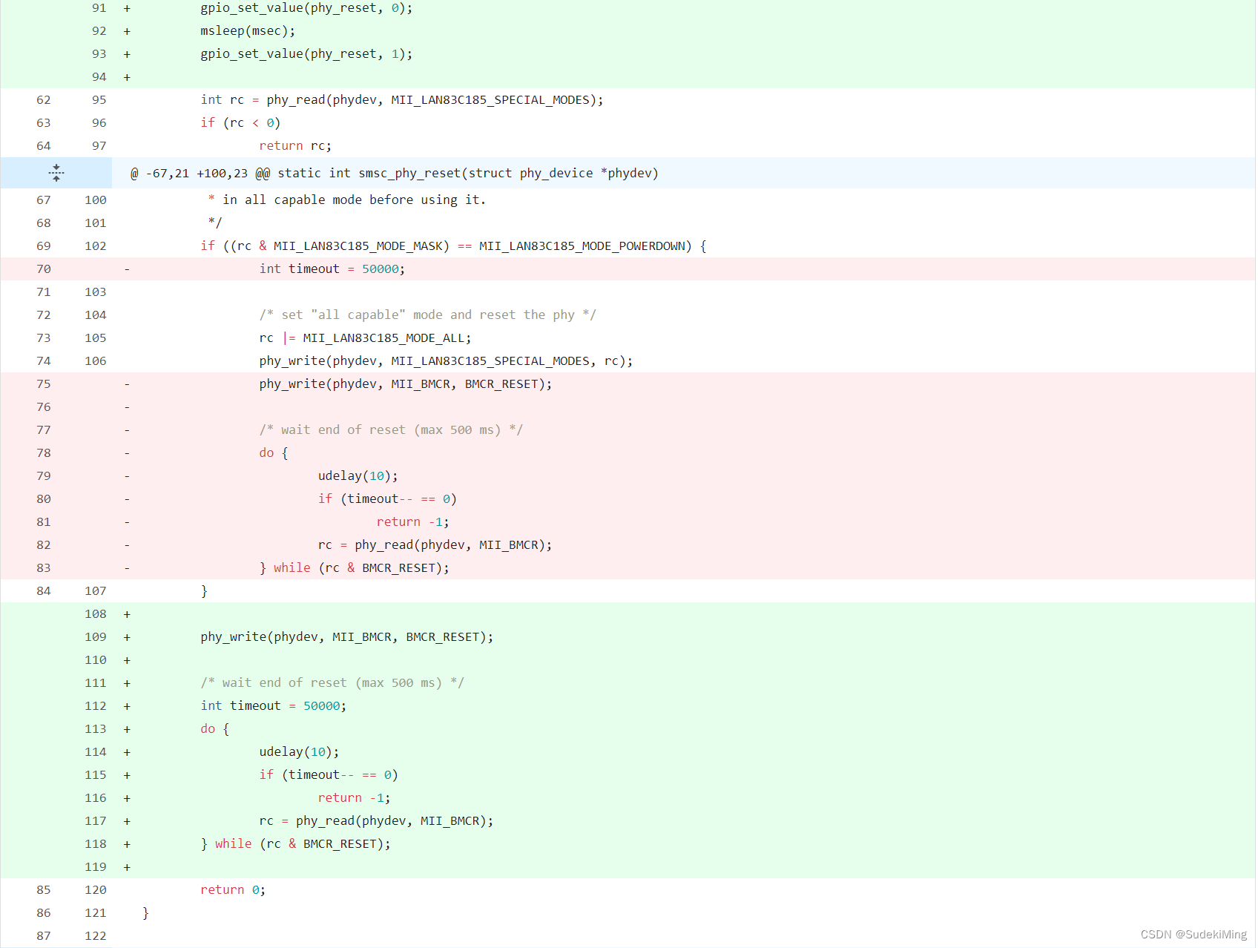Click new line number 112
The image size is (1258, 948).
coord(96,705)
